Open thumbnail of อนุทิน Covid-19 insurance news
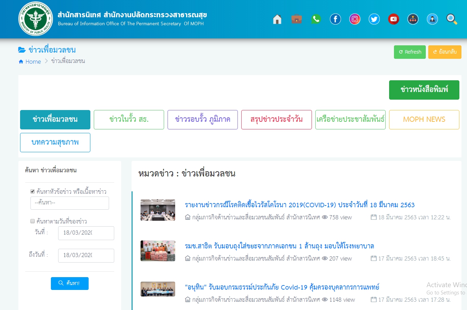 158,289
